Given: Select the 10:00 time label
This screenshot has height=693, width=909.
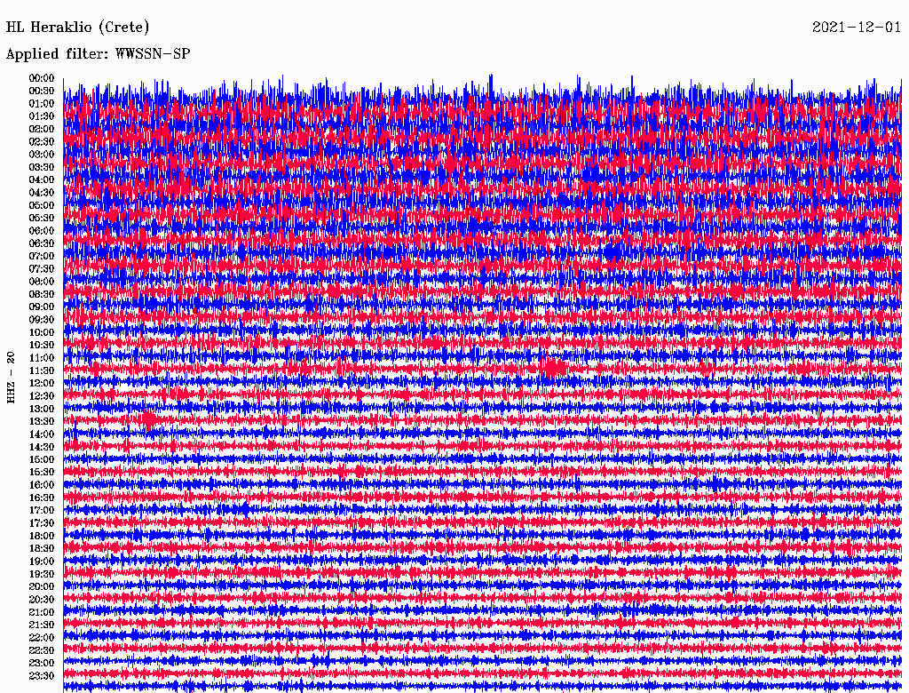Looking at the screenshot, I should 41,332.
